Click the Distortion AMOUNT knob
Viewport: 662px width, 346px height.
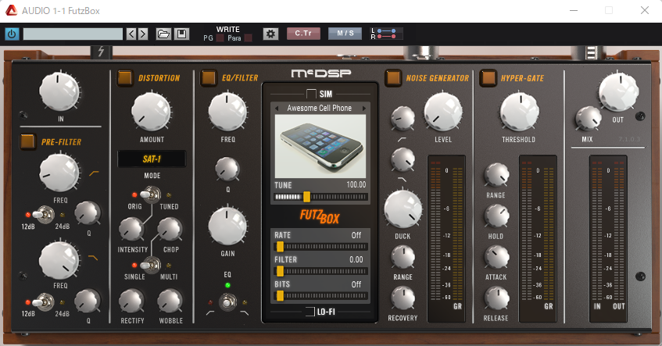coord(152,112)
